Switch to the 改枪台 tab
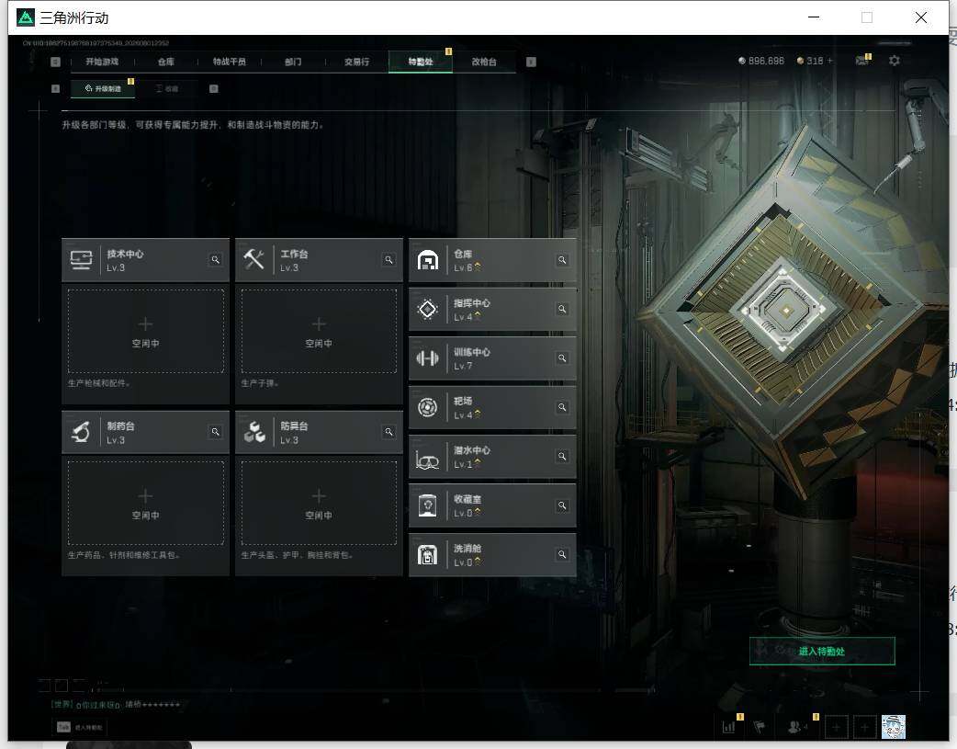This screenshot has height=749, width=957. 484,62
